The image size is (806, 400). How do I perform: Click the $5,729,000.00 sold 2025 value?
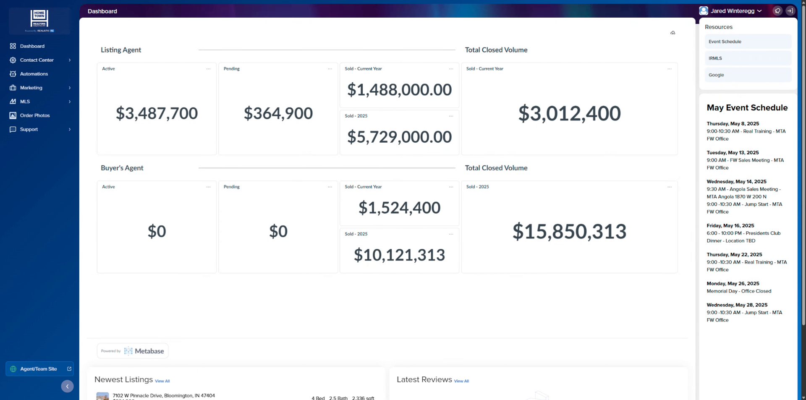[400, 137]
